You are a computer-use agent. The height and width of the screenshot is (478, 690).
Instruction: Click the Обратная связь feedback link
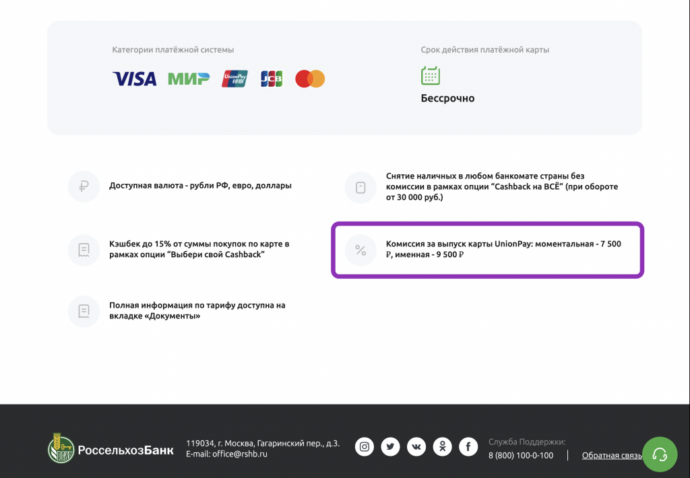(611, 456)
